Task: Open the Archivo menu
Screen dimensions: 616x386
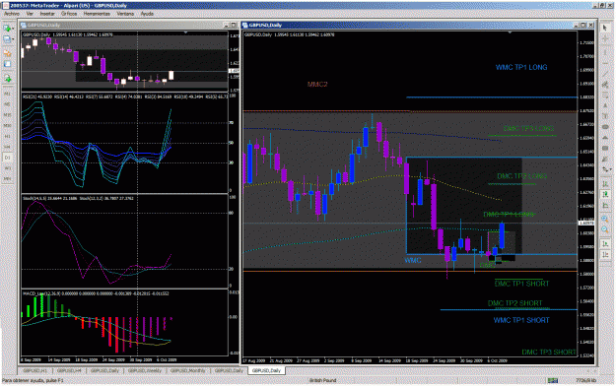Action: [12, 14]
